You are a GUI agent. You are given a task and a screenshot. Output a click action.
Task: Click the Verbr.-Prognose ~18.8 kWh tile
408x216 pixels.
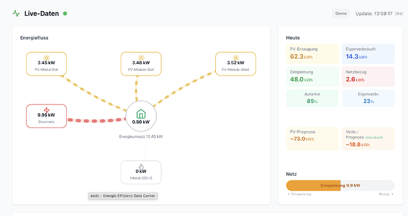368,139
